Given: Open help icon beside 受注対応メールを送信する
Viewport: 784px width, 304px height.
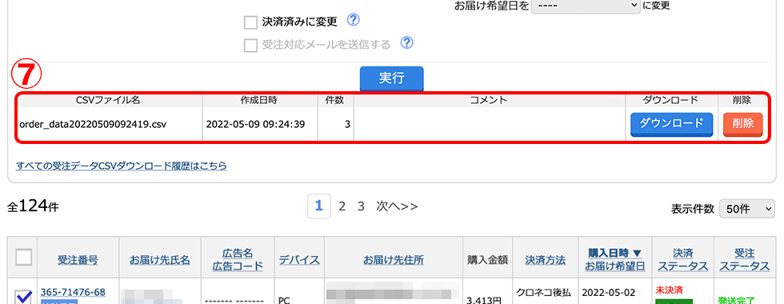Looking at the screenshot, I should tap(407, 43).
